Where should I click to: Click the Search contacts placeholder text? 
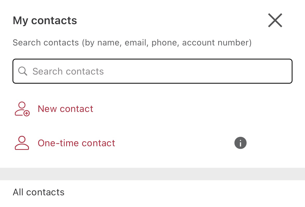pyautogui.click(x=68, y=71)
